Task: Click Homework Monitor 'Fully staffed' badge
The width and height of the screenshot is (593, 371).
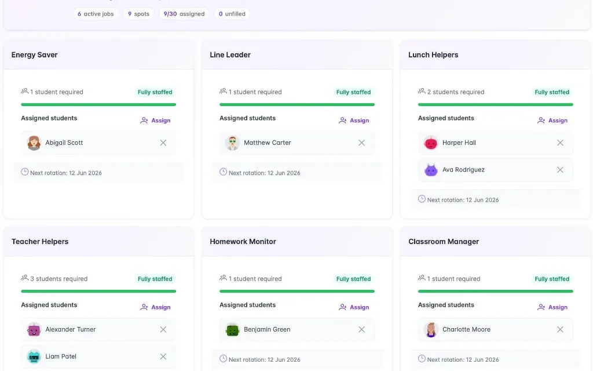Action: [x=354, y=279]
